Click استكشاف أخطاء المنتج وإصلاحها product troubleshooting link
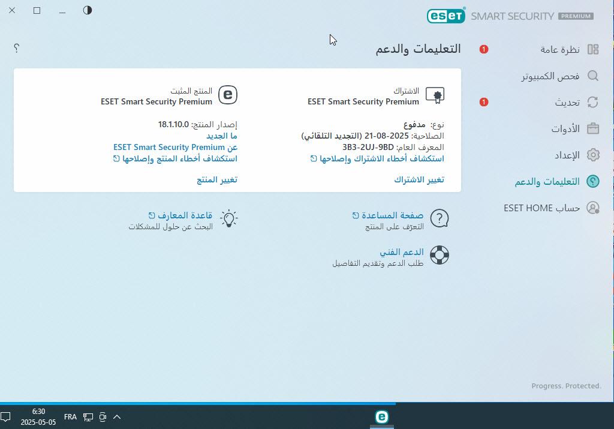Viewport: 614px width, 429px height. 176,158
